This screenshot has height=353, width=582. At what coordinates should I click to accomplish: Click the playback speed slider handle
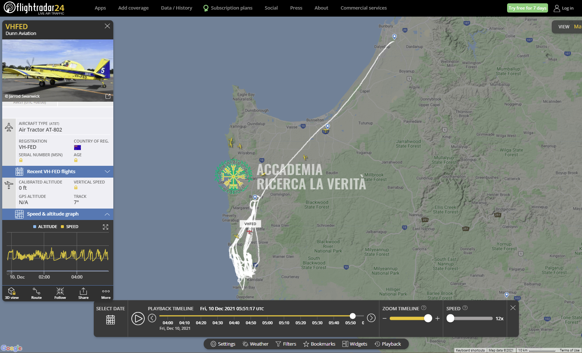click(x=451, y=318)
